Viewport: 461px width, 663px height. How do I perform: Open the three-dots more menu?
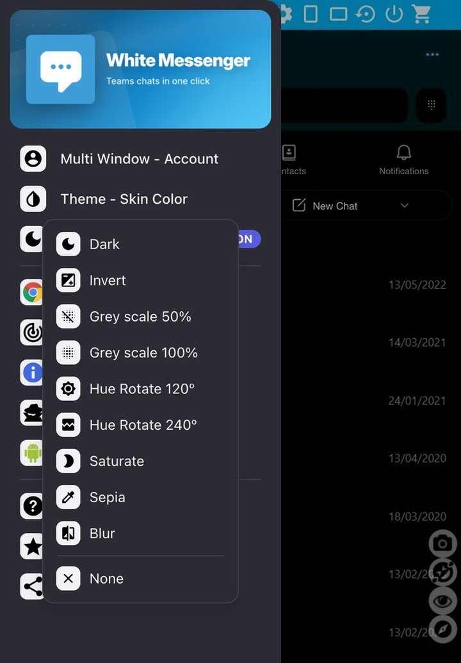432,54
